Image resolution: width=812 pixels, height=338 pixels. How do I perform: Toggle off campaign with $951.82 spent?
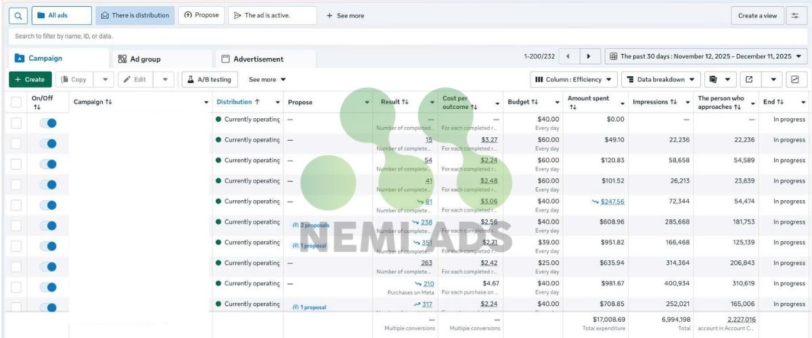pyautogui.click(x=48, y=246)
